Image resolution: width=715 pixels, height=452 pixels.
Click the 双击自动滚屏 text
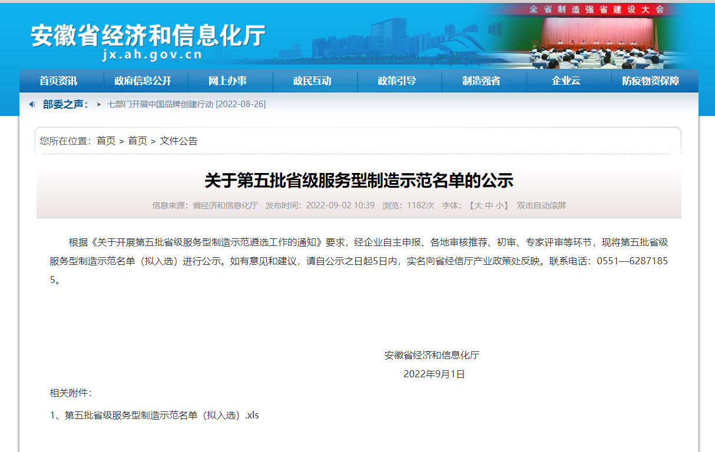coord(541,206)
